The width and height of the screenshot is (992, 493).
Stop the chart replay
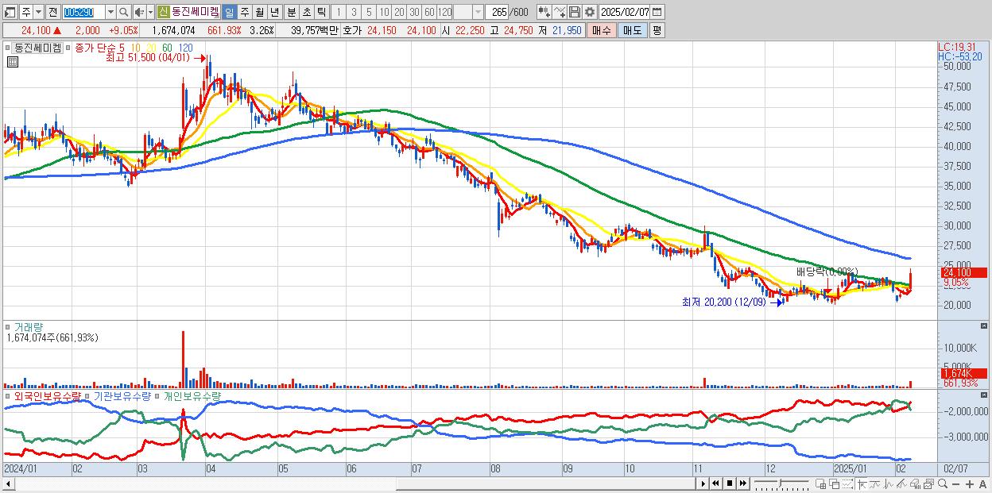[730, 484]
